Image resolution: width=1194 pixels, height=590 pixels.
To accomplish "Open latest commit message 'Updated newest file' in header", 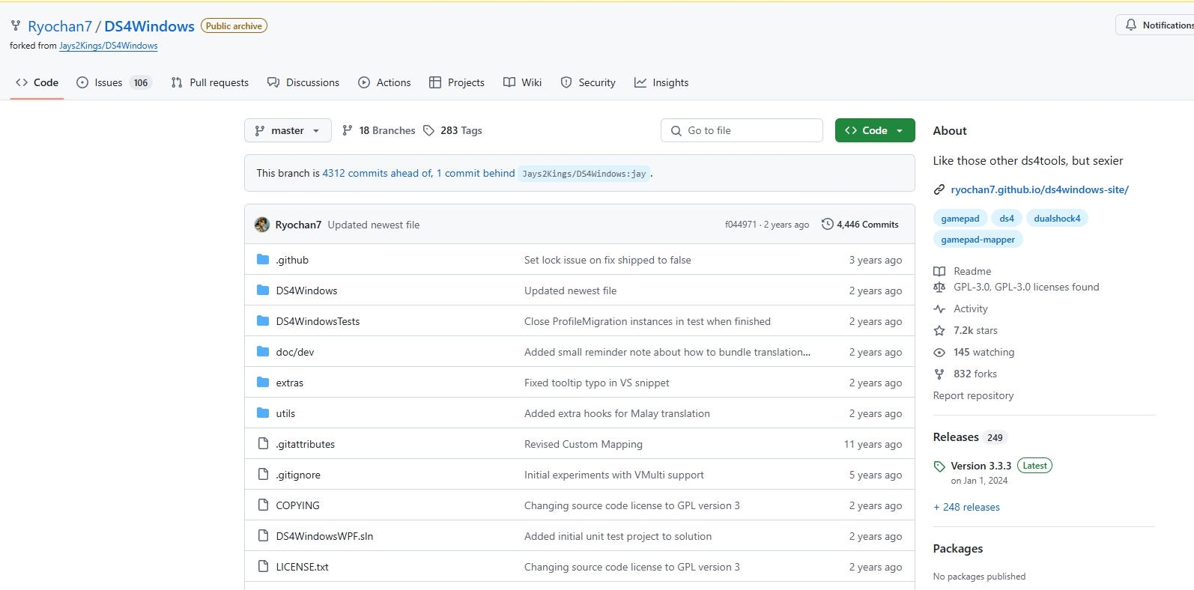I will coord(374,225).
